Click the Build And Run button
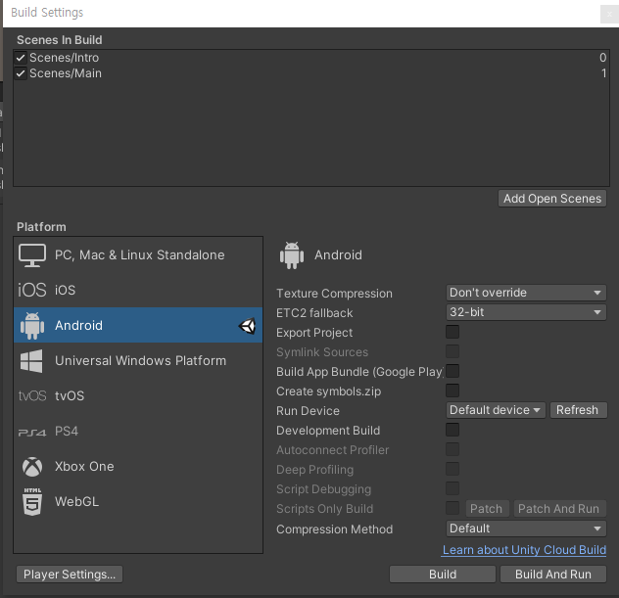 (553, 575)
